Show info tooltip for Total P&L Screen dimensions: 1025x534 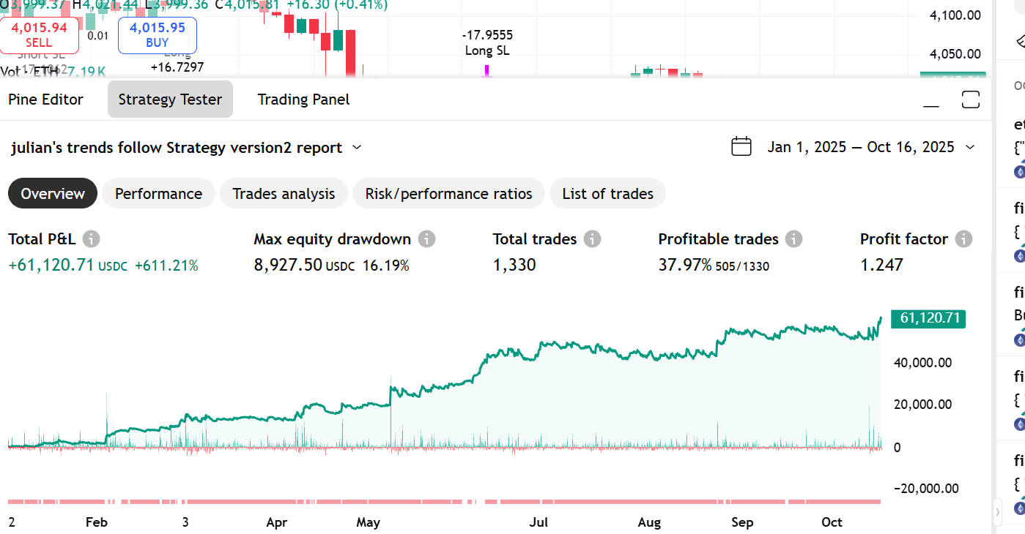[x=91, y=239]
